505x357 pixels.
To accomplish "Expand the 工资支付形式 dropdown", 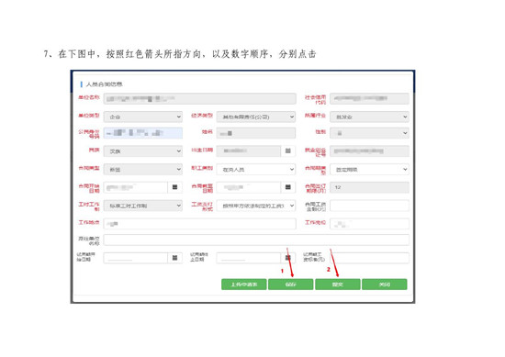I will pyautogui.click(x=256, y=206).
